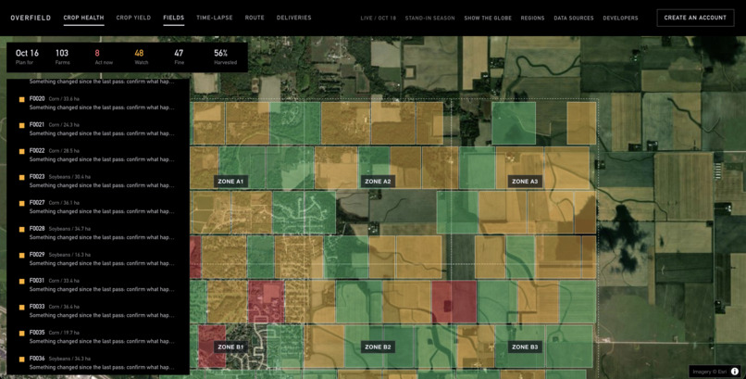Click the Oct 16 plan date
Screen dimensions: 746x379
[27, 57]
